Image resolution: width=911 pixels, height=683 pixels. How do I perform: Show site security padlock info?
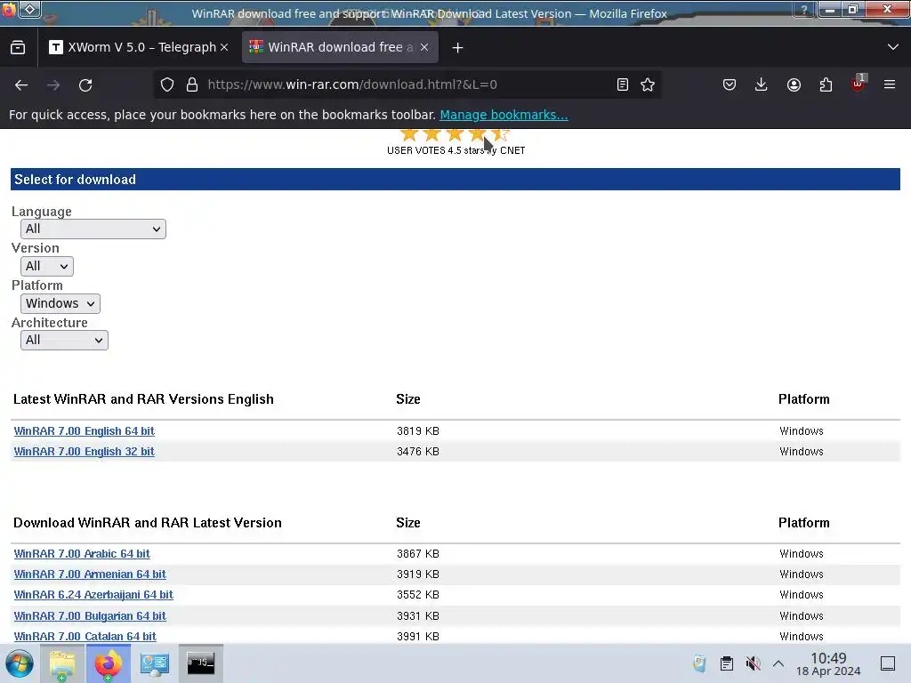point(192,84)
